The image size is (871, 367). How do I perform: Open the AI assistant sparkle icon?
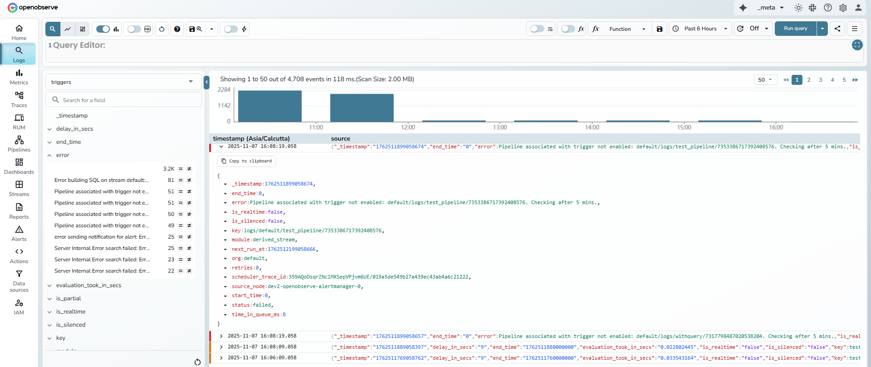(743, 8)
